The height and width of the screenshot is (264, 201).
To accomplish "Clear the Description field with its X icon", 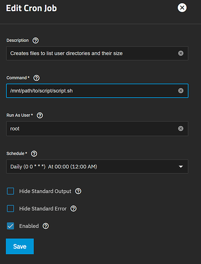I will 180,53.
